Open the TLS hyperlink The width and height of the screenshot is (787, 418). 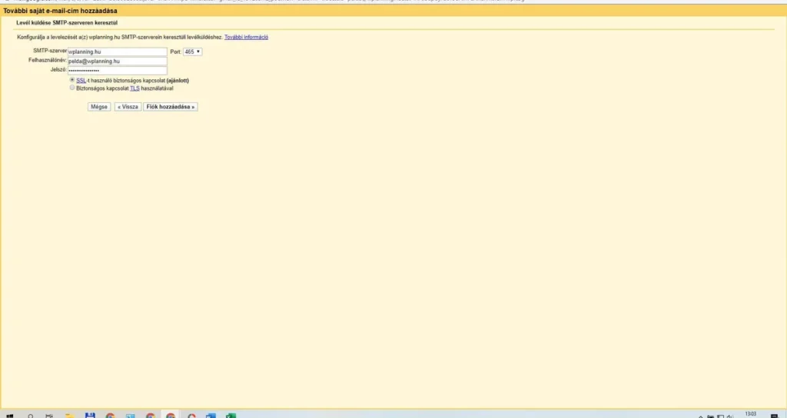click(x=134, y=88)
